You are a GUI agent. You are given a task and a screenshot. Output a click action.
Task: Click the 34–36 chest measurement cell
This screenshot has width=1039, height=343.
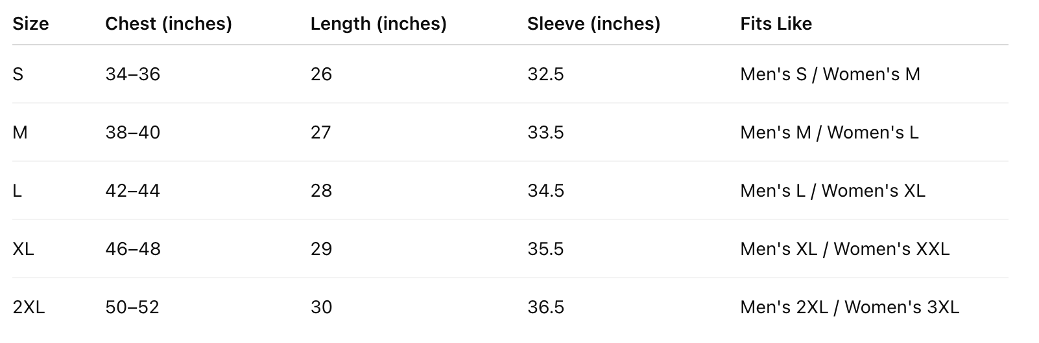coord(132,74)
